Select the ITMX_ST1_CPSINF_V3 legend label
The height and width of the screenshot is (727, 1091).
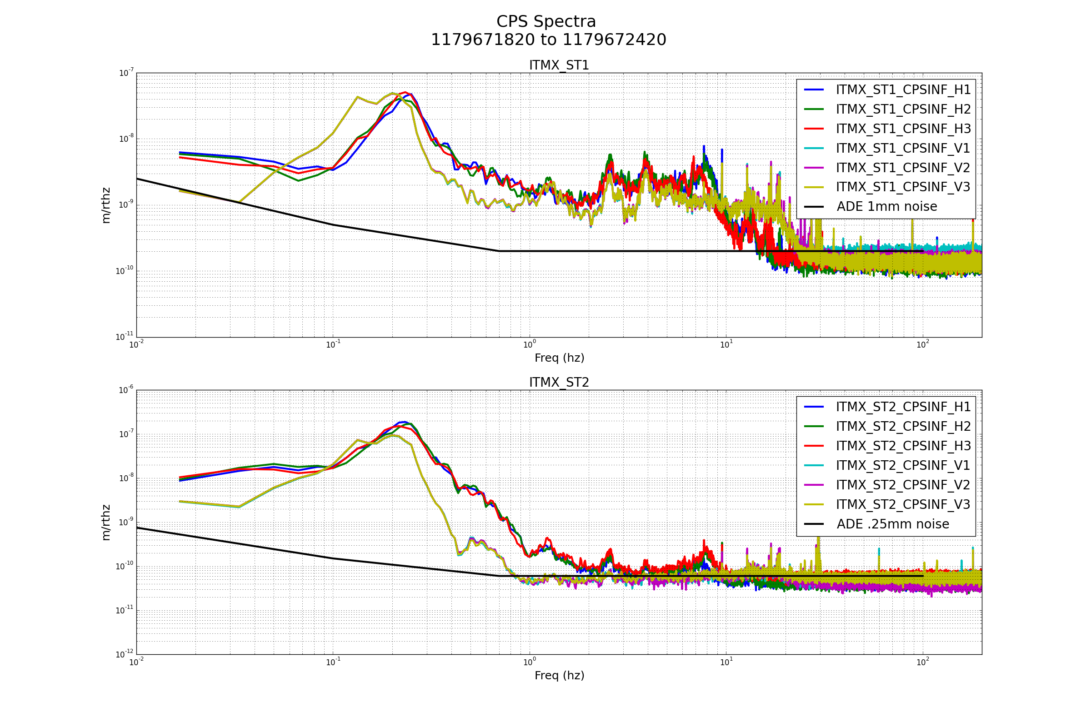point(903,187)
